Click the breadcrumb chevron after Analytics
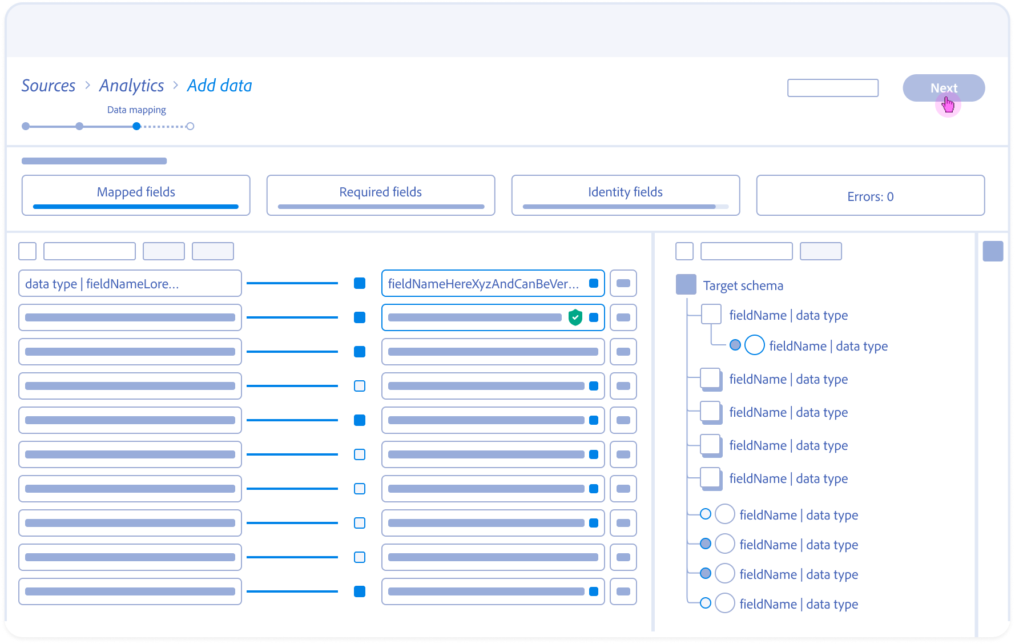Screen dimensions: 1015x644 click(x=175, y=85)
